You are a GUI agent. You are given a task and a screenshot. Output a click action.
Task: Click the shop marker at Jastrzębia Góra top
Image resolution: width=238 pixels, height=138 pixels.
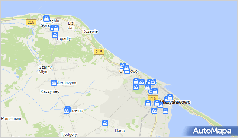click(x=46, y=18)
